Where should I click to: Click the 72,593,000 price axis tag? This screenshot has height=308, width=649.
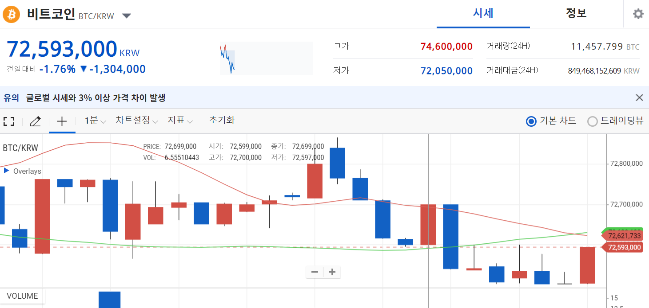pyautogui.click(x=622, y=247)
